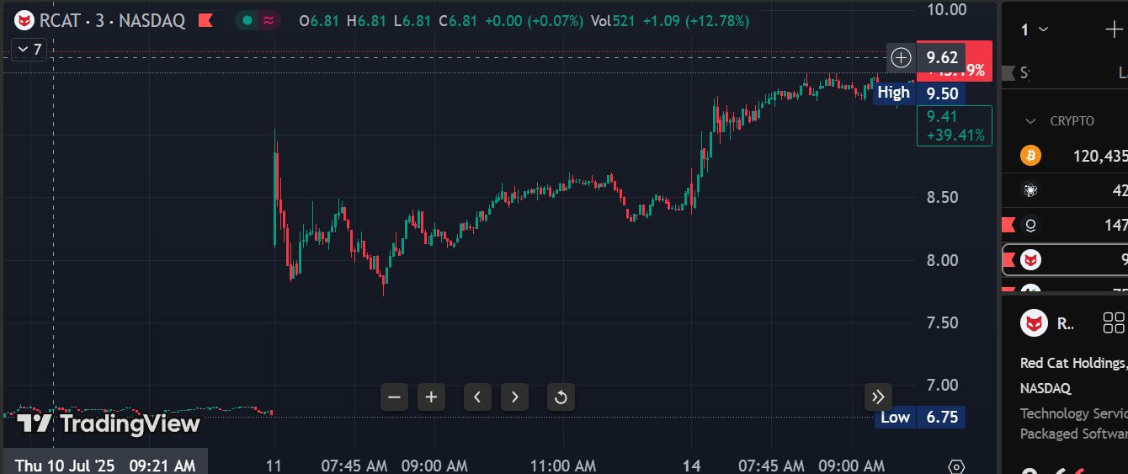The image size is (1128, 474).
Task: Toggle the pink approximate-data indicator in header
Action: (269, 20)
